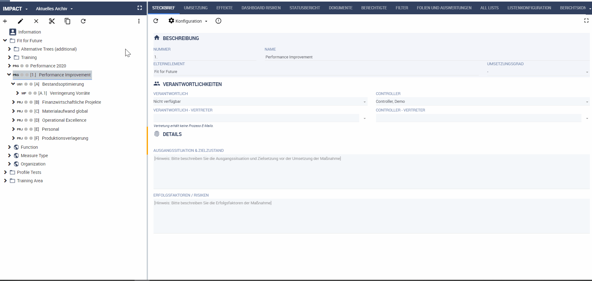Screen dimensions: 592x281
Task: Click the Erfolgsfaktoren / Risiken text area
Action: [371, 216]
